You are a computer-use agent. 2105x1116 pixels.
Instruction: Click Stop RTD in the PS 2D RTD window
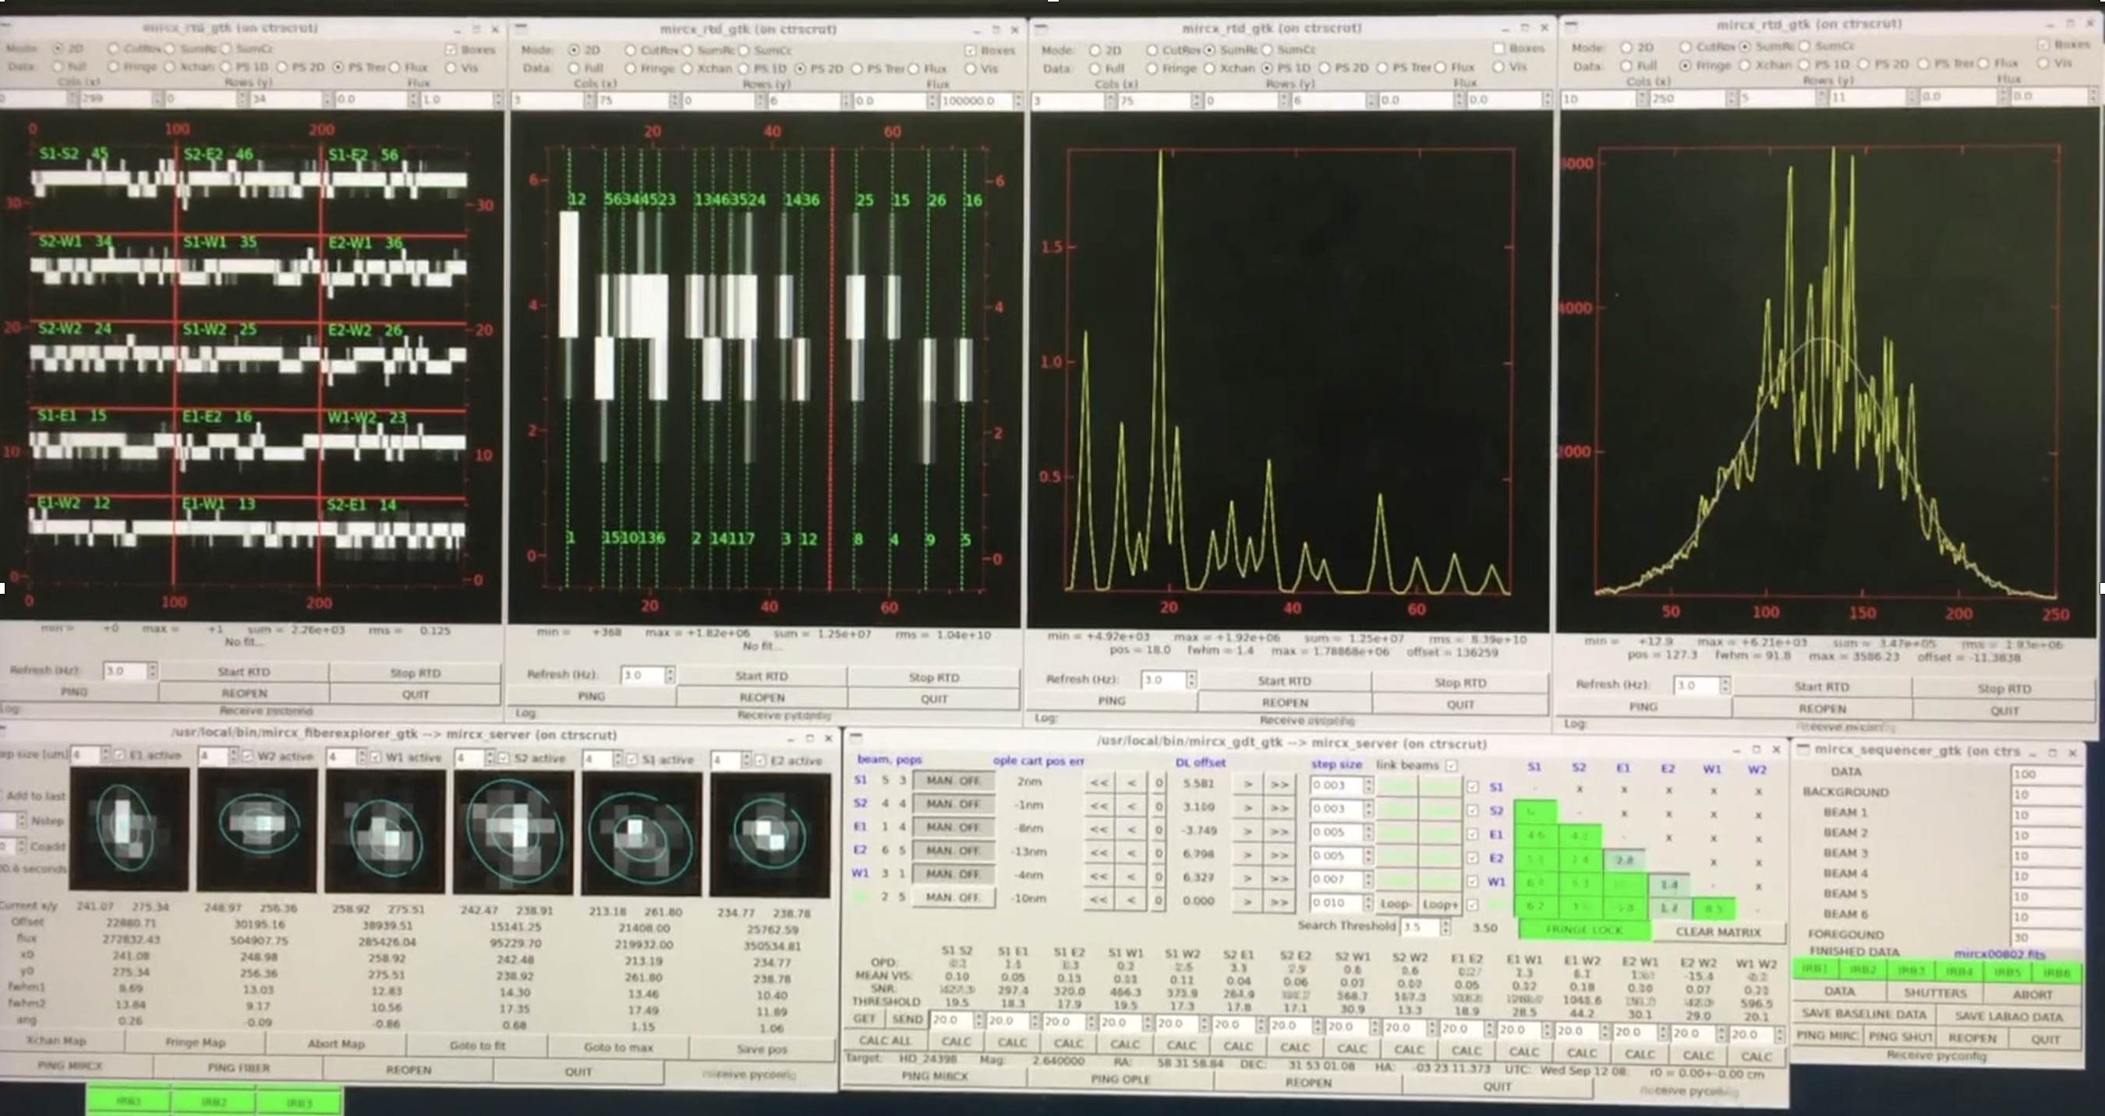[933, 677]
